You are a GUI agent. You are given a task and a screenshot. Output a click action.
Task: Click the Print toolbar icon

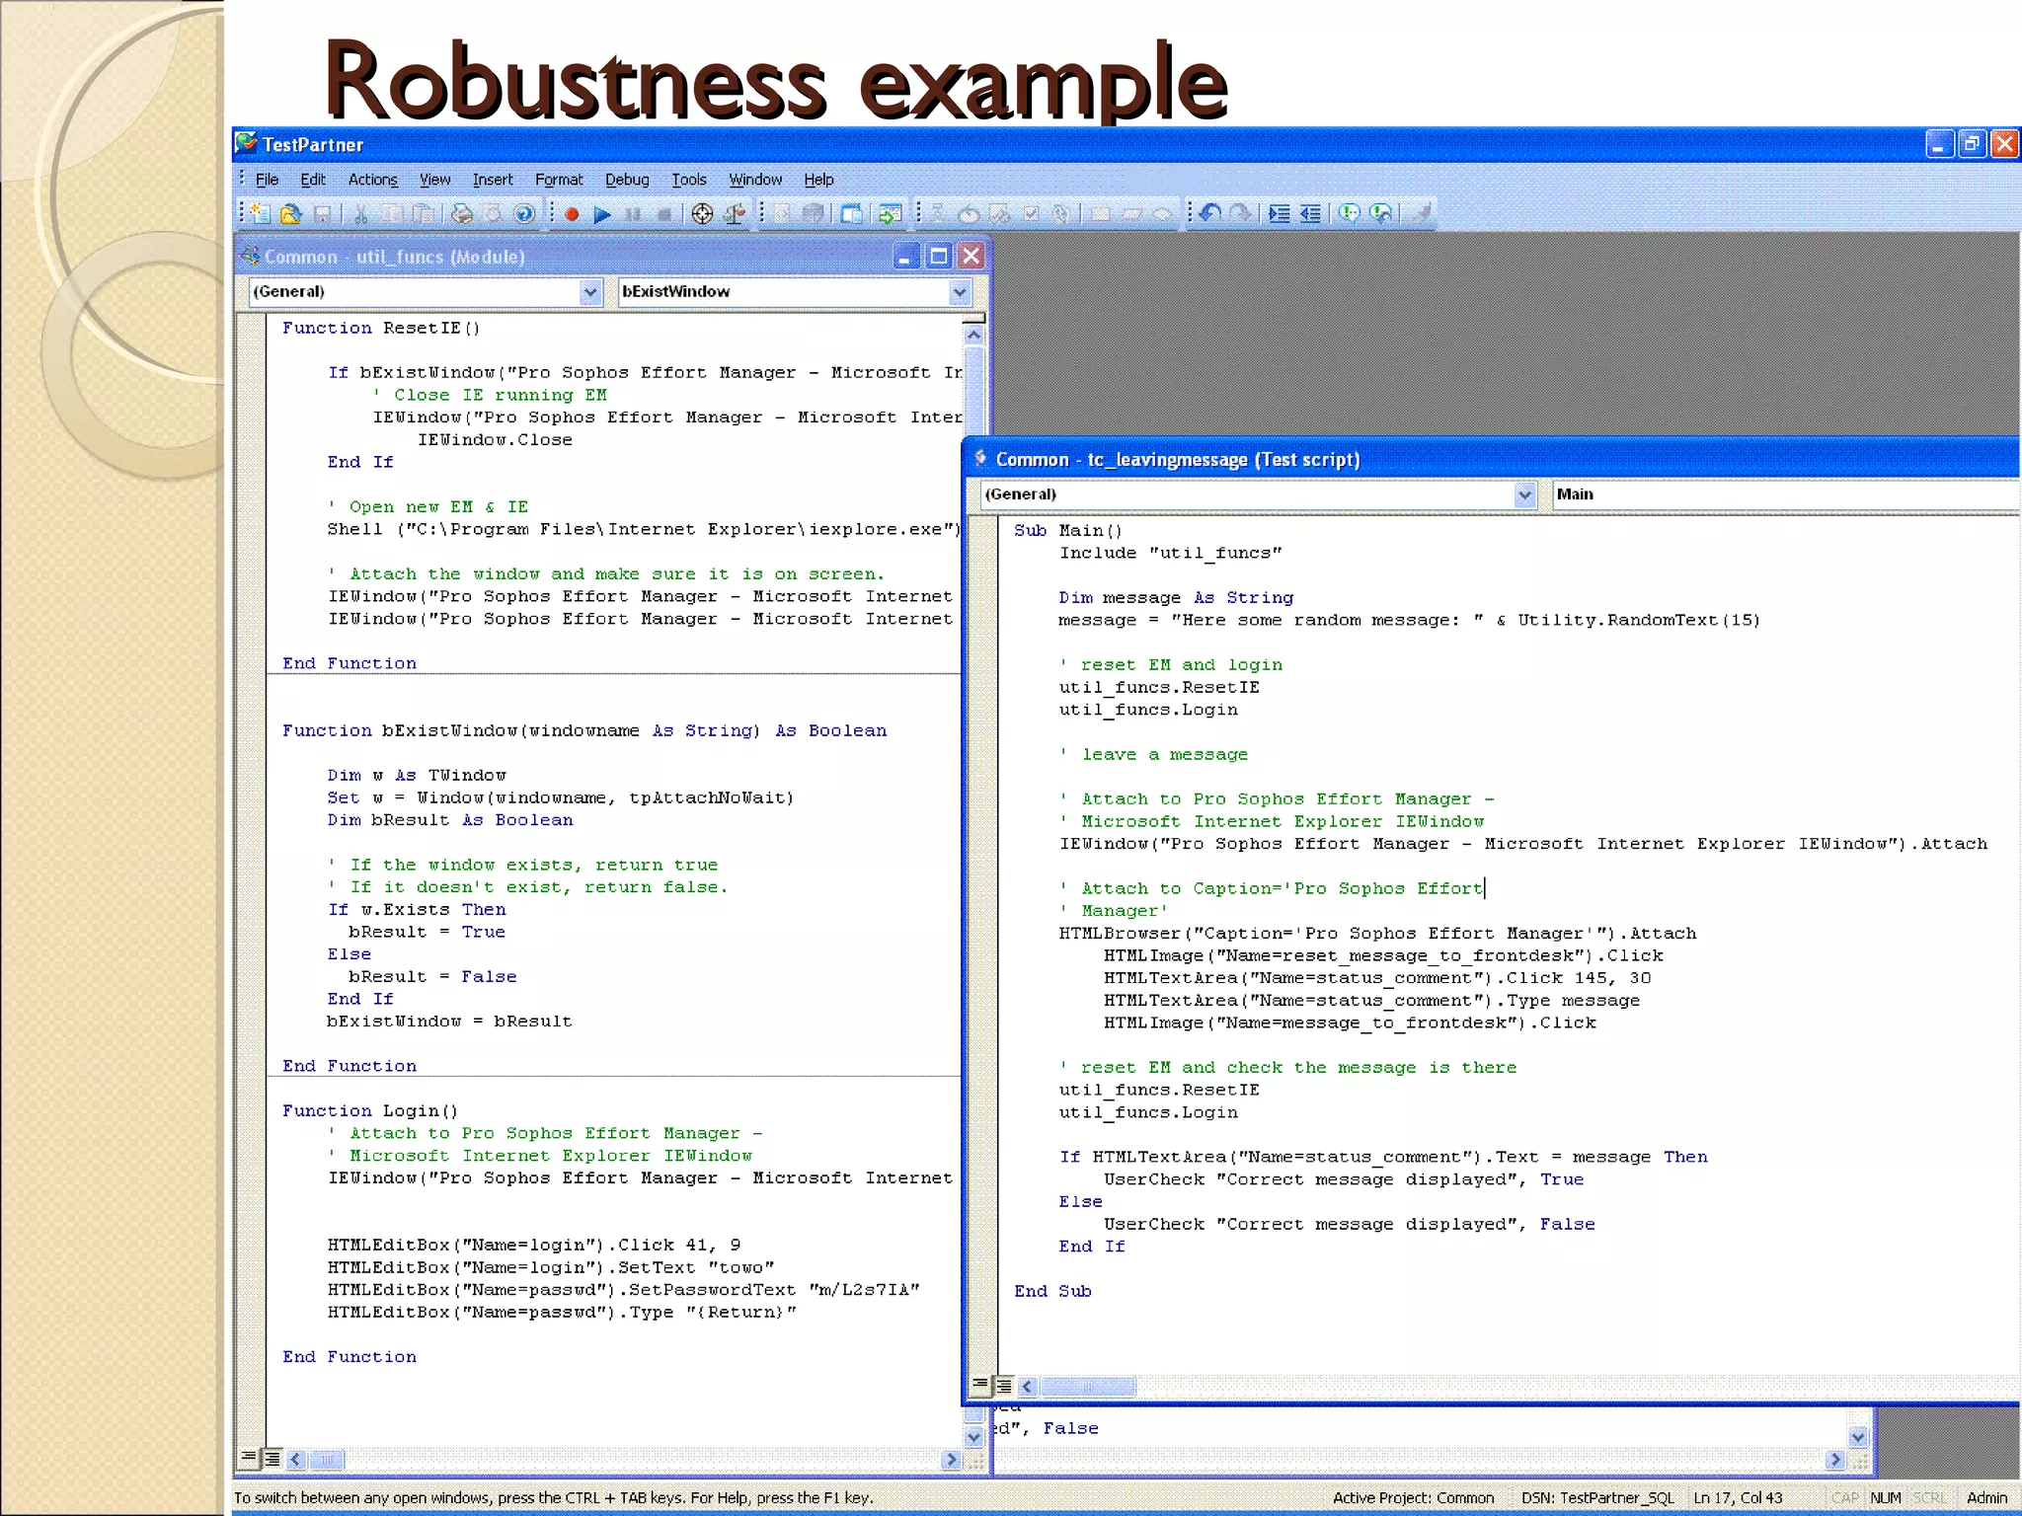tap(461, 213)
